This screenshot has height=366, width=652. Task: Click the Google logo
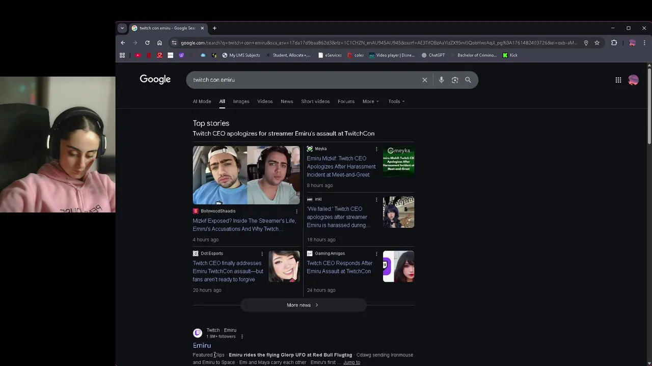(x=155, y=79)
